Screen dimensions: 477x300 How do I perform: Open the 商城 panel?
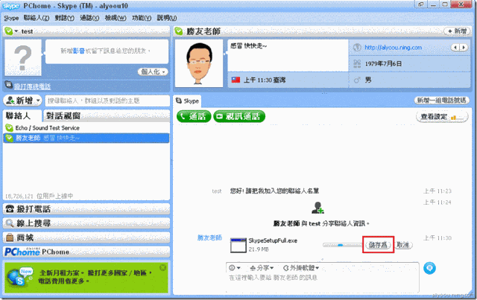[86, 237]
